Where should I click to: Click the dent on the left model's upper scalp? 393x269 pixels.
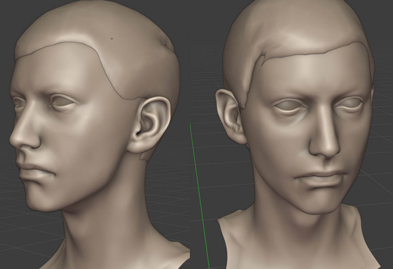coord(165,44)
